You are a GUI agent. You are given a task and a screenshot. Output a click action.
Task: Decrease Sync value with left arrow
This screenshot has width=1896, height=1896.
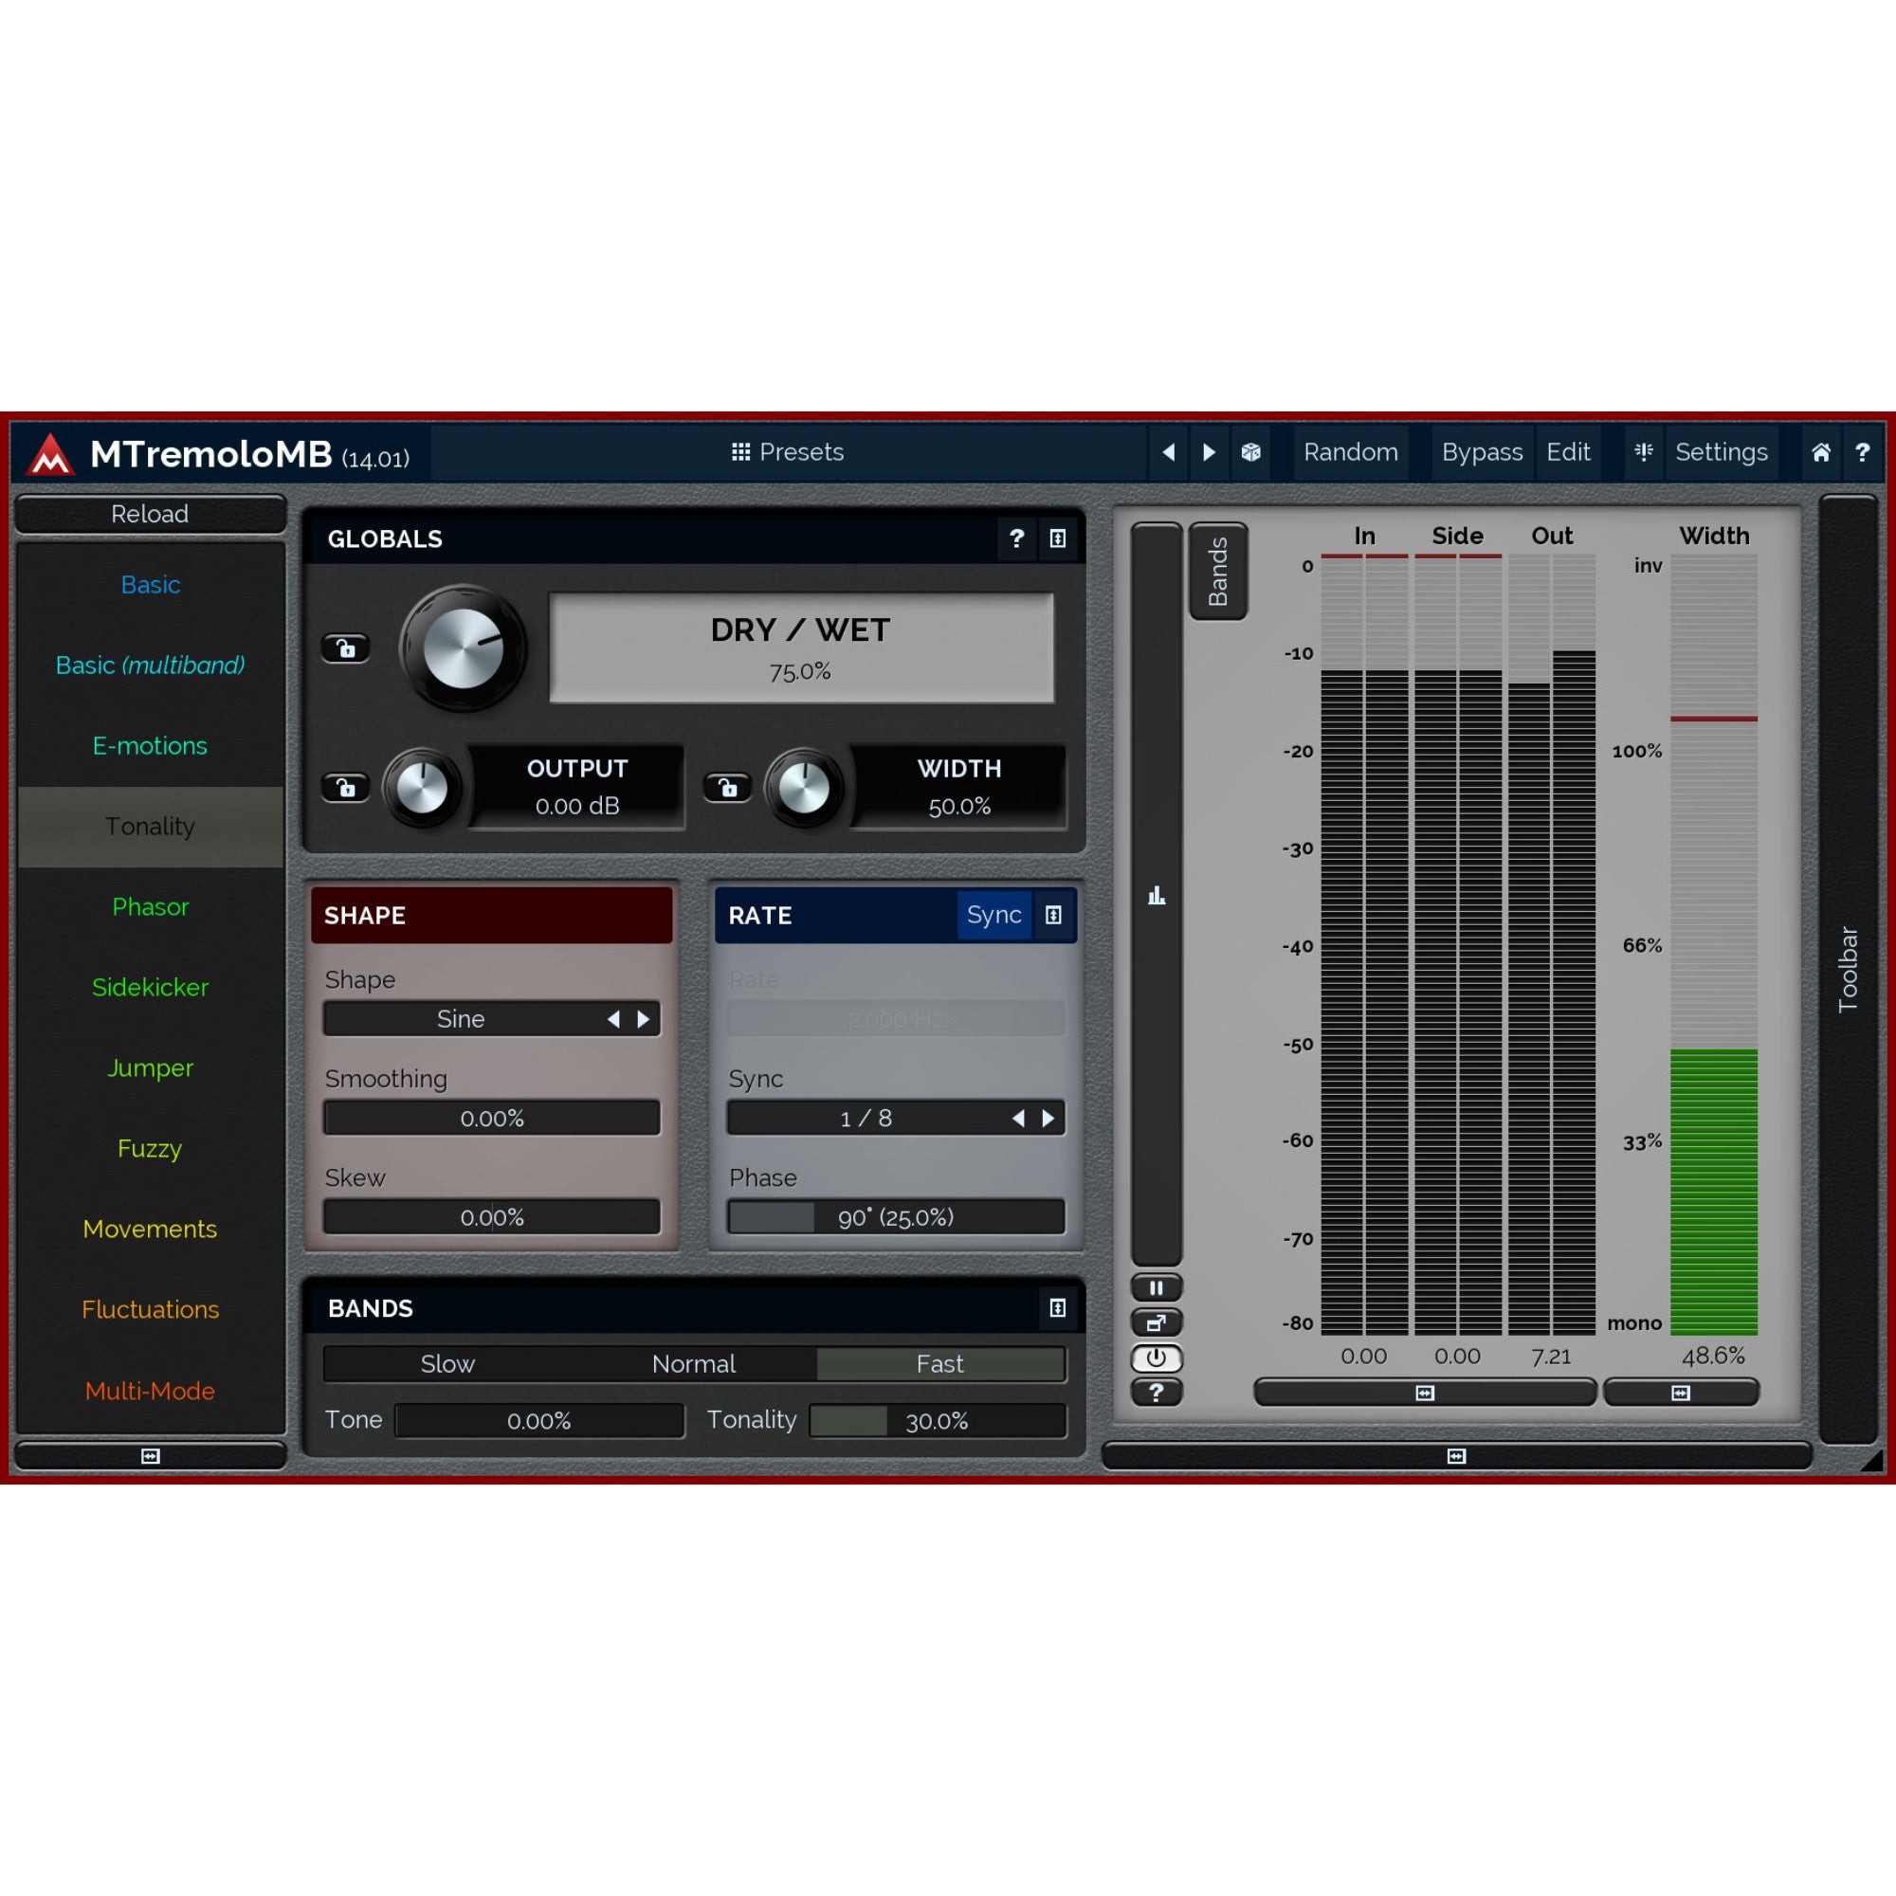click(x=1019, y=1119)
